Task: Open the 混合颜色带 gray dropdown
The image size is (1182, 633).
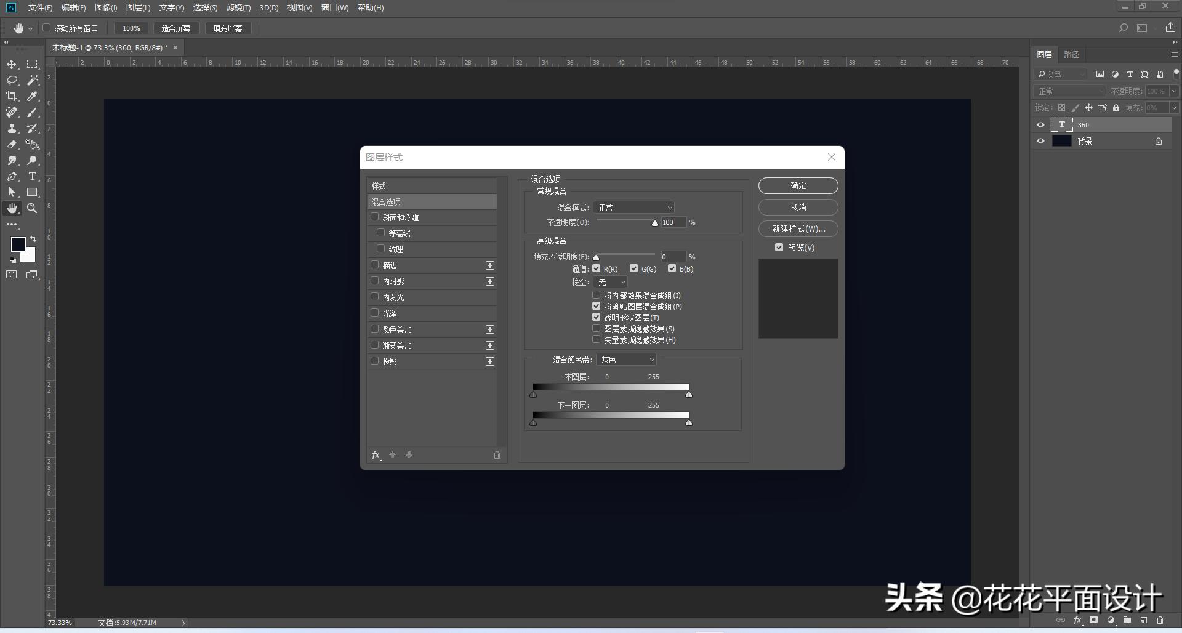Action: coord(626,359)
